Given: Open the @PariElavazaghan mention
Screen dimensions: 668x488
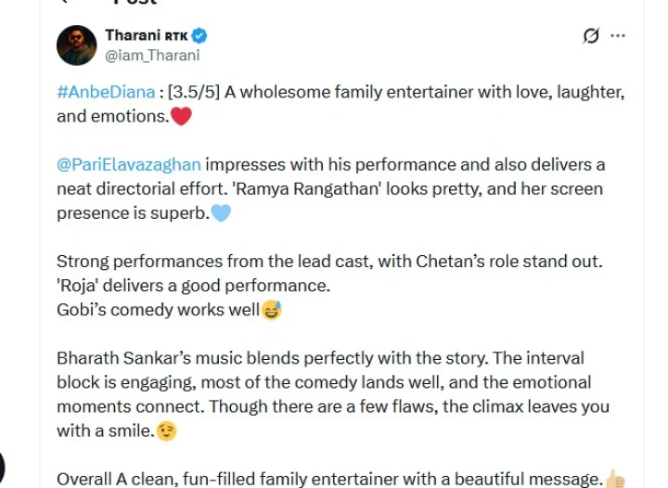Looking at the screenshot, I should [129, 165].
